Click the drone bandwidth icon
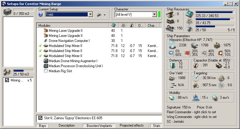The height and width of the screenshot is (129, 240). [190, 29]
